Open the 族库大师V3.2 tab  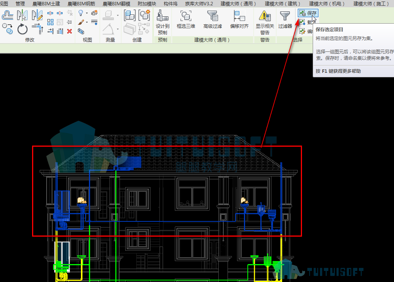[x=199, y=4]
